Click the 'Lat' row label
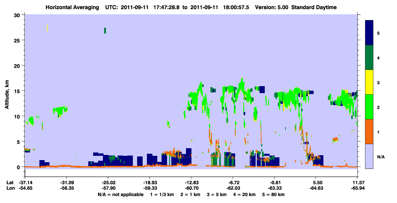 tap(10, 182)
